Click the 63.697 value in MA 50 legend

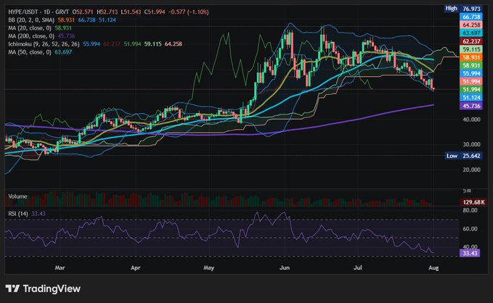pos(63,52)
